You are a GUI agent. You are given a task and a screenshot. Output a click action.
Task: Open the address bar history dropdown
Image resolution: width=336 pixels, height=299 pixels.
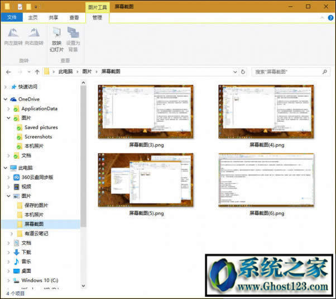(234, 72)
